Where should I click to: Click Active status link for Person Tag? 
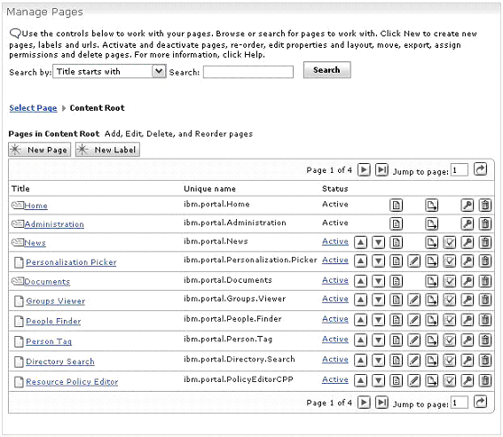[x=335, y=339]
